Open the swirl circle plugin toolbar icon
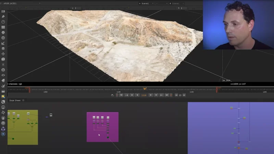This screenshot has width=274, height=154. coord(3,107)
